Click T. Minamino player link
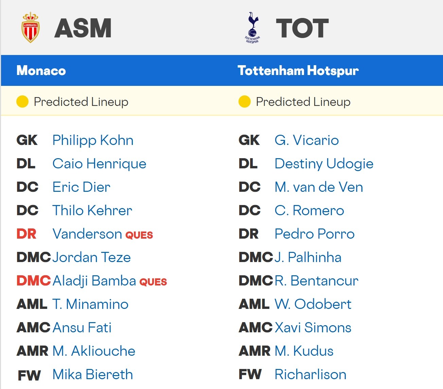Viewport: 443px width, 389px height. click(90, 304)
